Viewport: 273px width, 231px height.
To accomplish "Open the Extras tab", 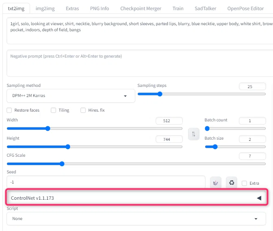I will point(72,9).
